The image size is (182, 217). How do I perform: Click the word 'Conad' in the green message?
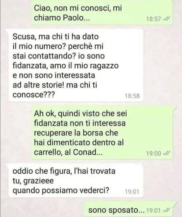pos(84,152)
